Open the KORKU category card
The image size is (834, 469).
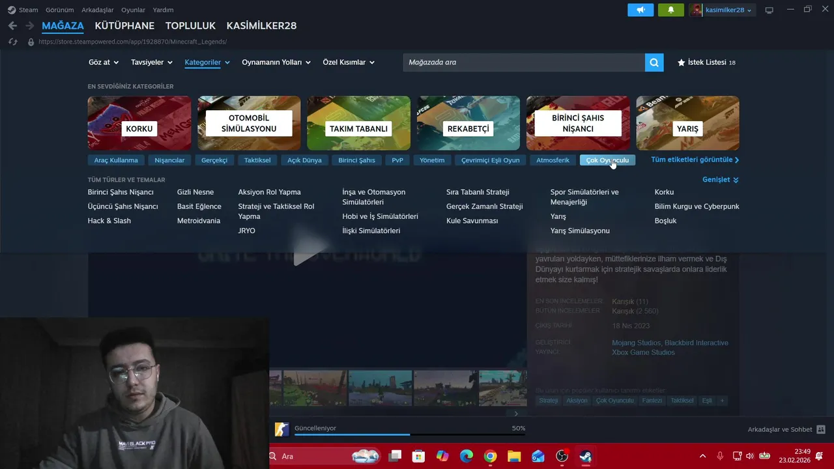click(x=139, y=123)
